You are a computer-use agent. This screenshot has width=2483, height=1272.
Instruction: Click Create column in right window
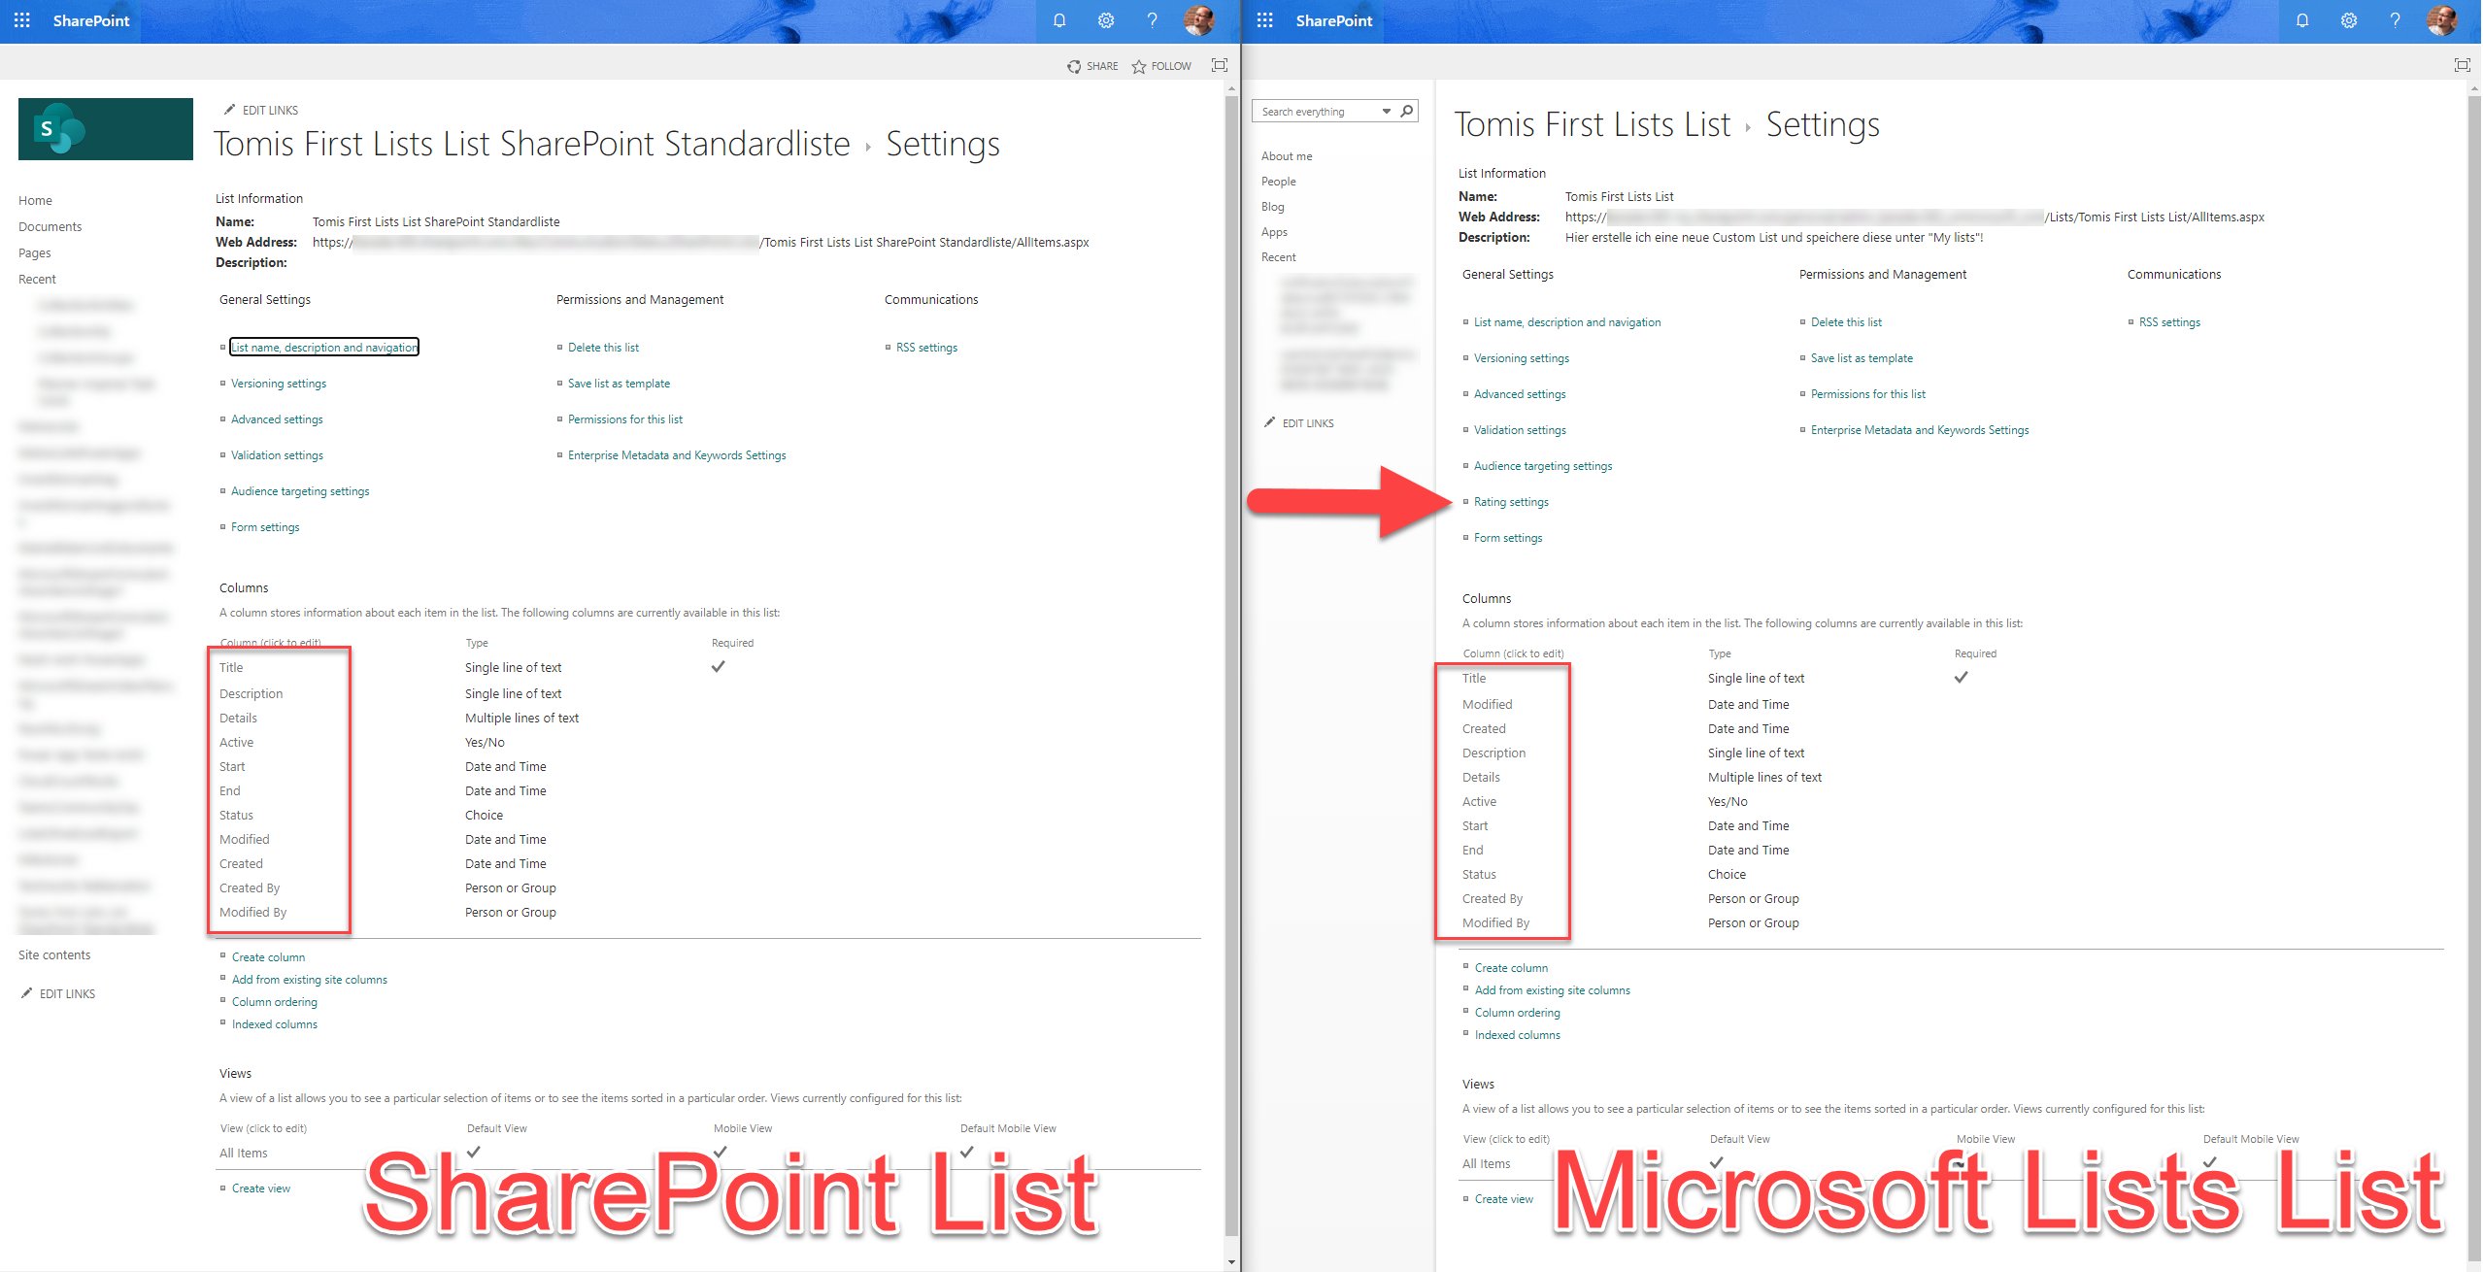tap(1511, 967)
